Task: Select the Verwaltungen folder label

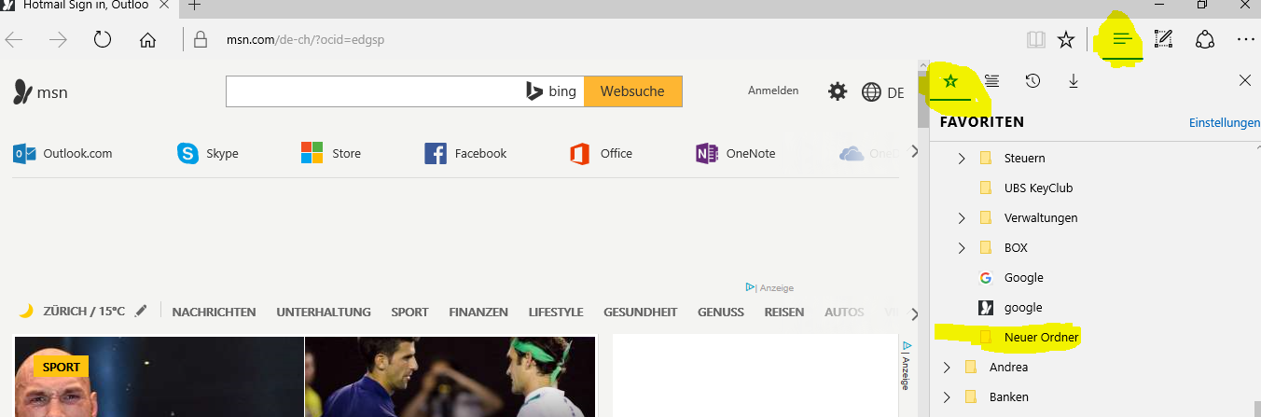Action: [x=1041, y=218]
